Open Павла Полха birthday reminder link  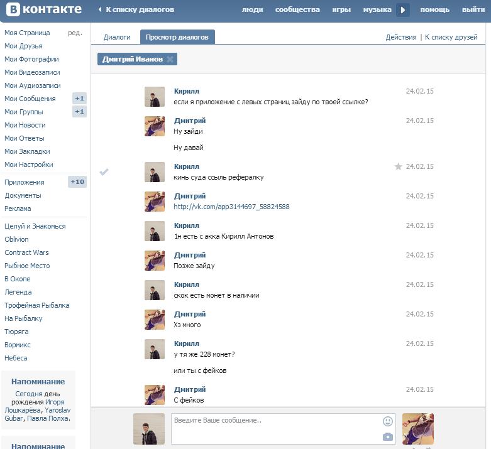click(x=48, y=418)
